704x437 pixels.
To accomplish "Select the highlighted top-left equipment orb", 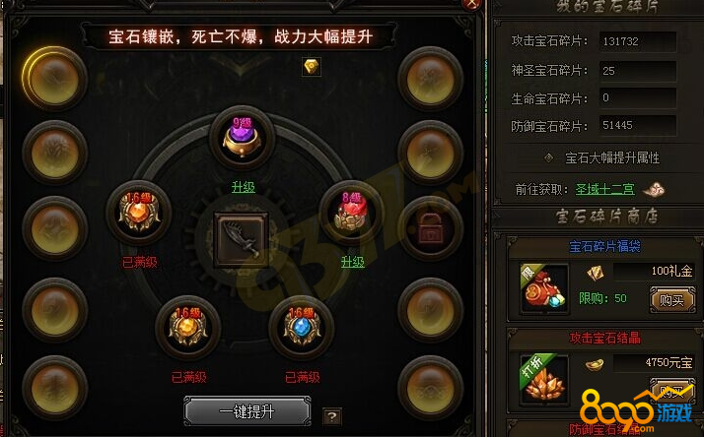I will [x=54, y=79].
